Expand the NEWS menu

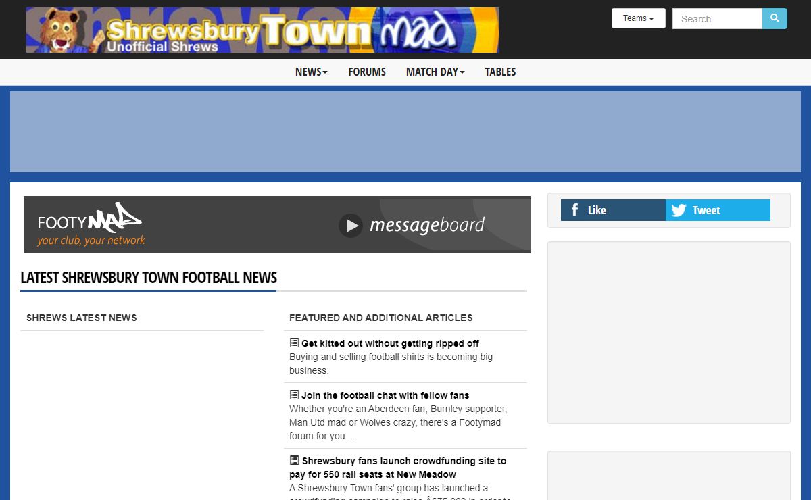(311, 72)
